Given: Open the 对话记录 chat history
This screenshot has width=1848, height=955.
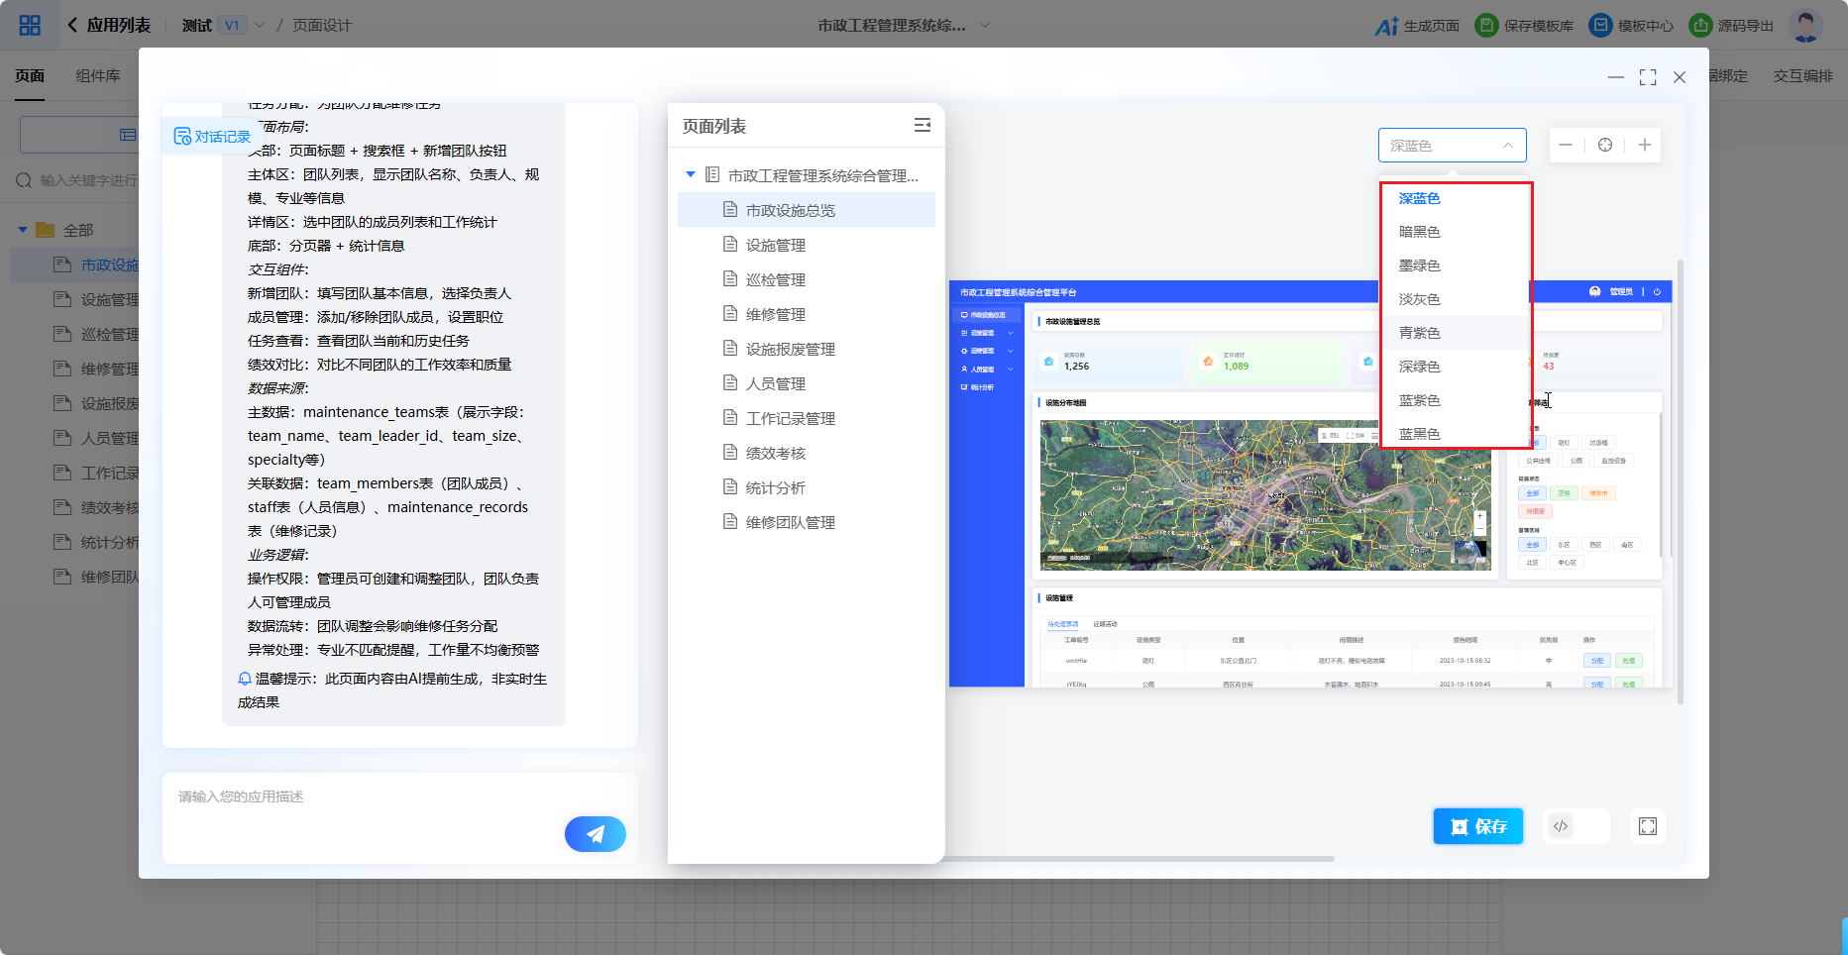Looking at the screenshot, I should point(212,137).
